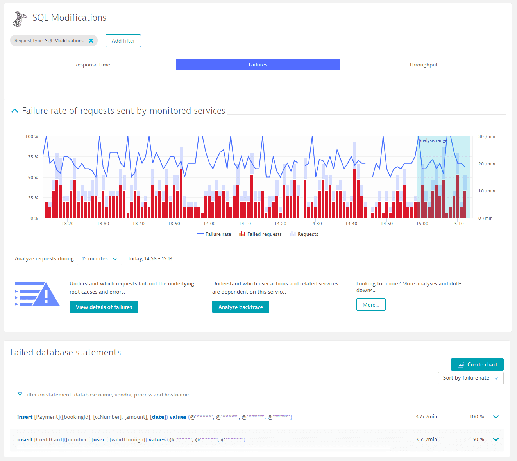Collapse the Failure rate of requests section
Image resolution: width=517 pixels, height=461 pixels.
click(15, 111)
